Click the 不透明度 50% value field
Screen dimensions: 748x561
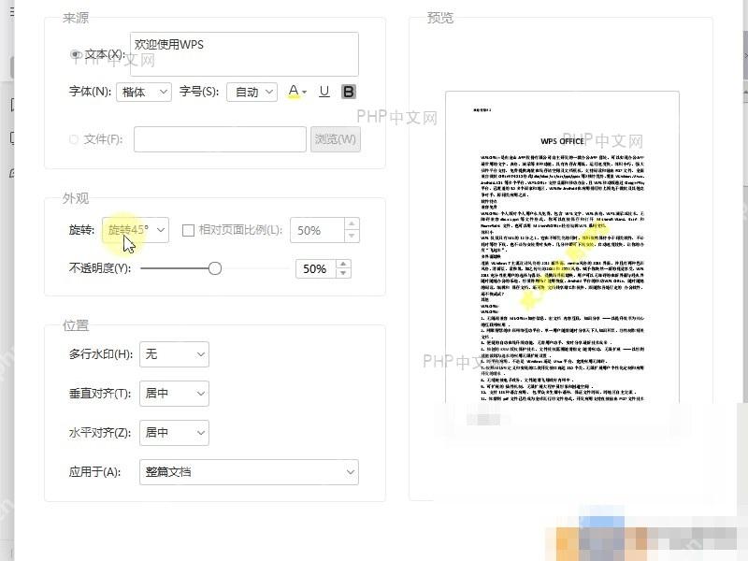point(316,269)
